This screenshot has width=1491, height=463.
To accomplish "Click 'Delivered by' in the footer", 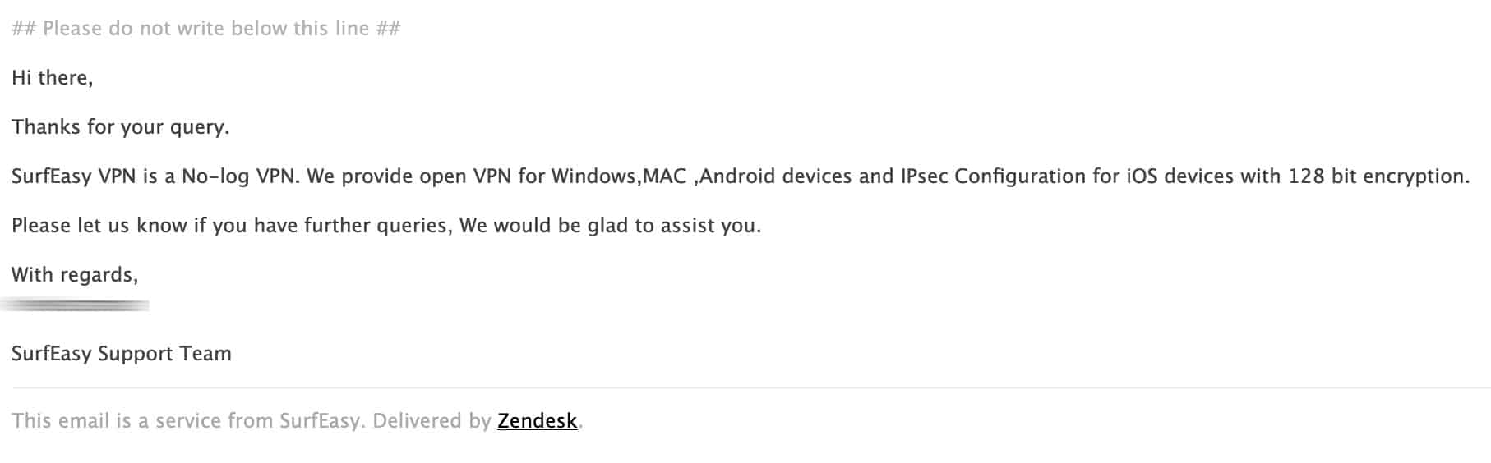I will tap(432, 421).
